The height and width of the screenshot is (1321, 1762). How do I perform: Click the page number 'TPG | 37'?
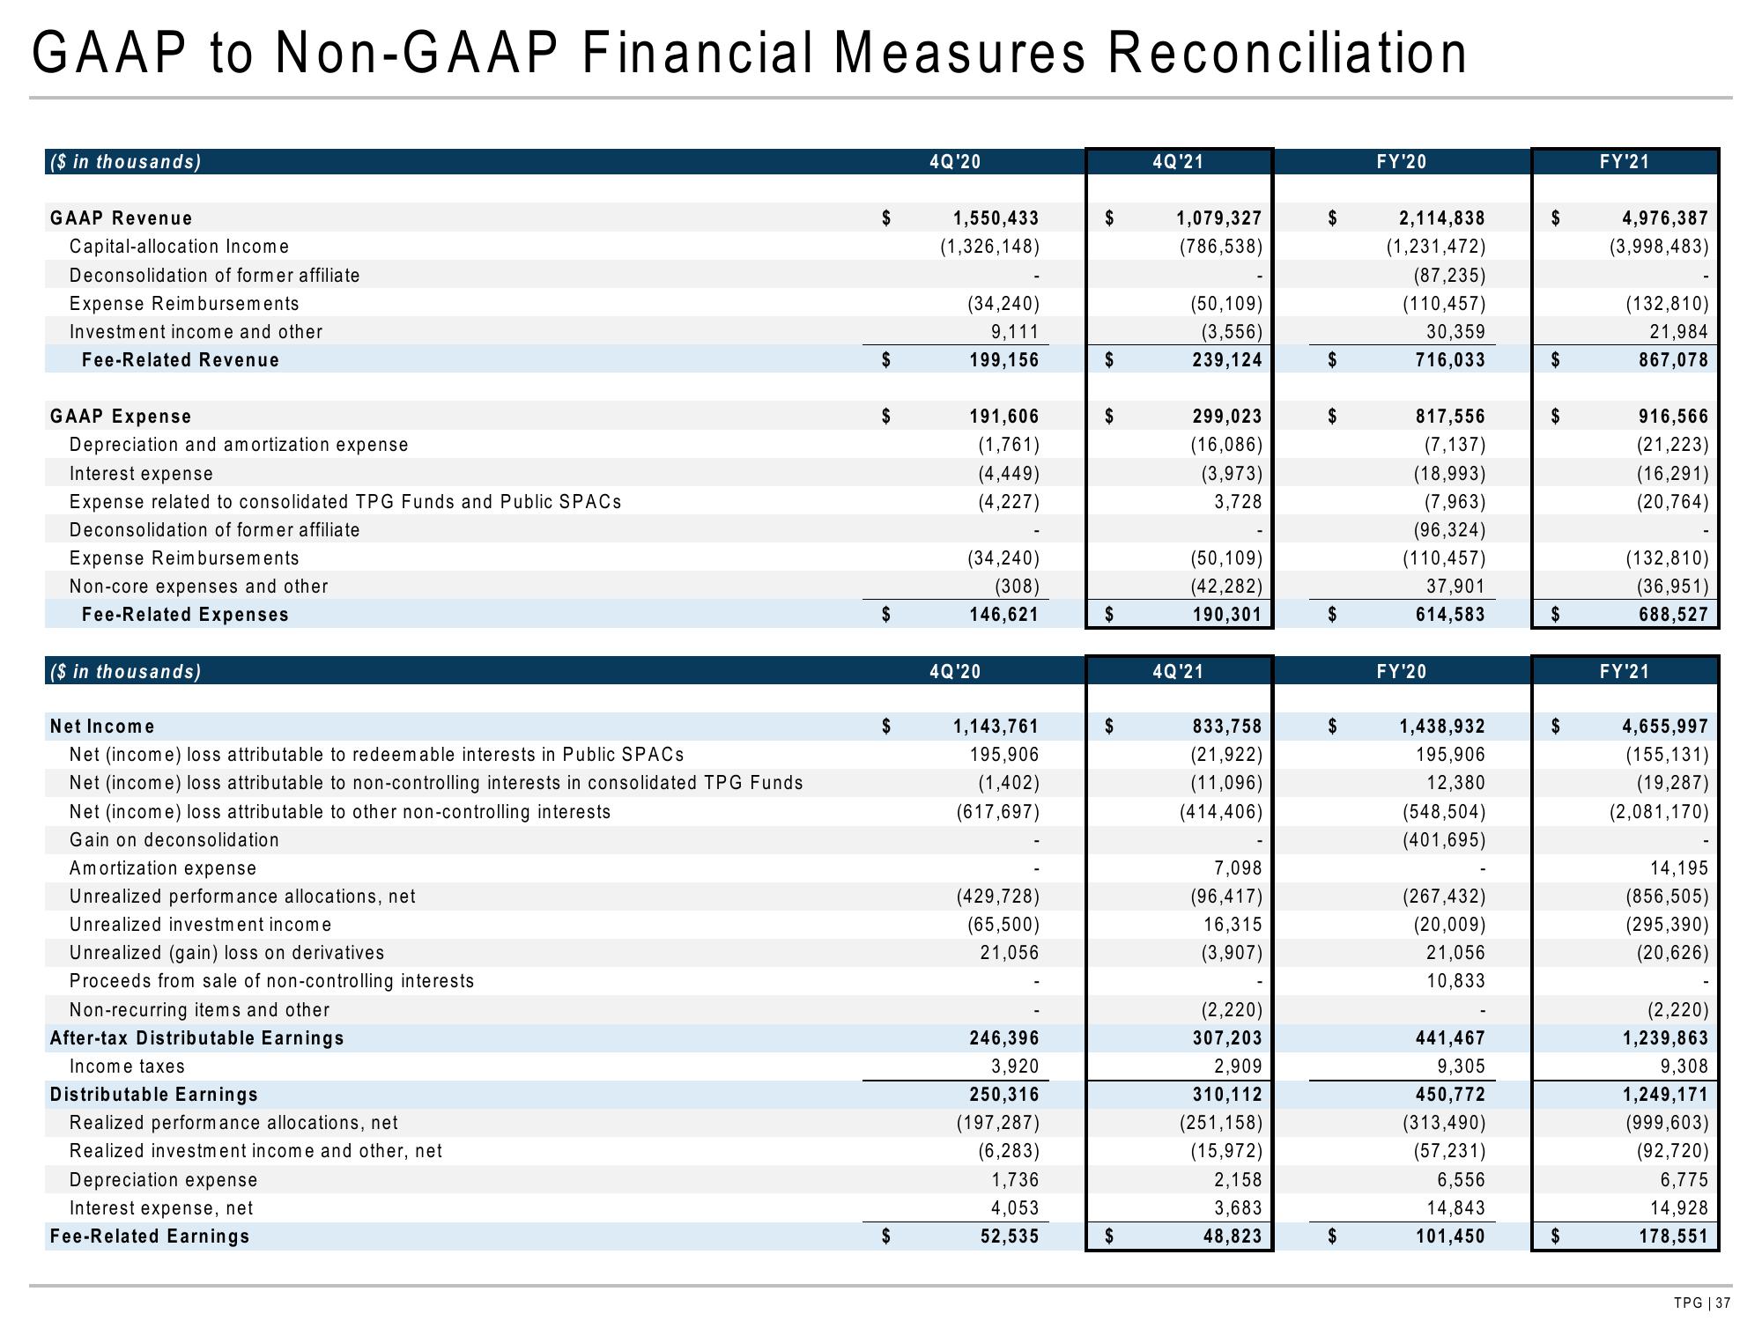tap(1702, 1303)
